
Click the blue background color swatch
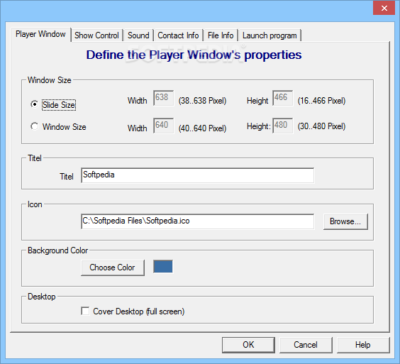(x=163, y=267)
